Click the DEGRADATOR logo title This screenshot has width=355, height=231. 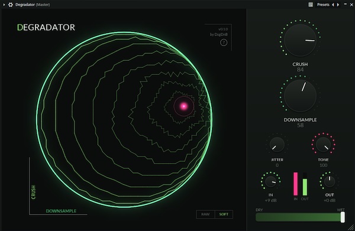click(x=46, y=27)
